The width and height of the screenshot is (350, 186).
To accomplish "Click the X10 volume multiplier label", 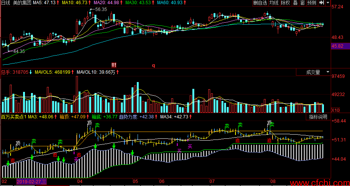I will (x=336, y=110).
